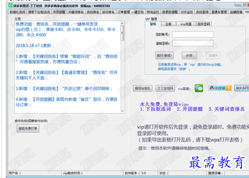Open the 关键词排名 tab
This screenshot has height=178, width=249.
(76, 12)
